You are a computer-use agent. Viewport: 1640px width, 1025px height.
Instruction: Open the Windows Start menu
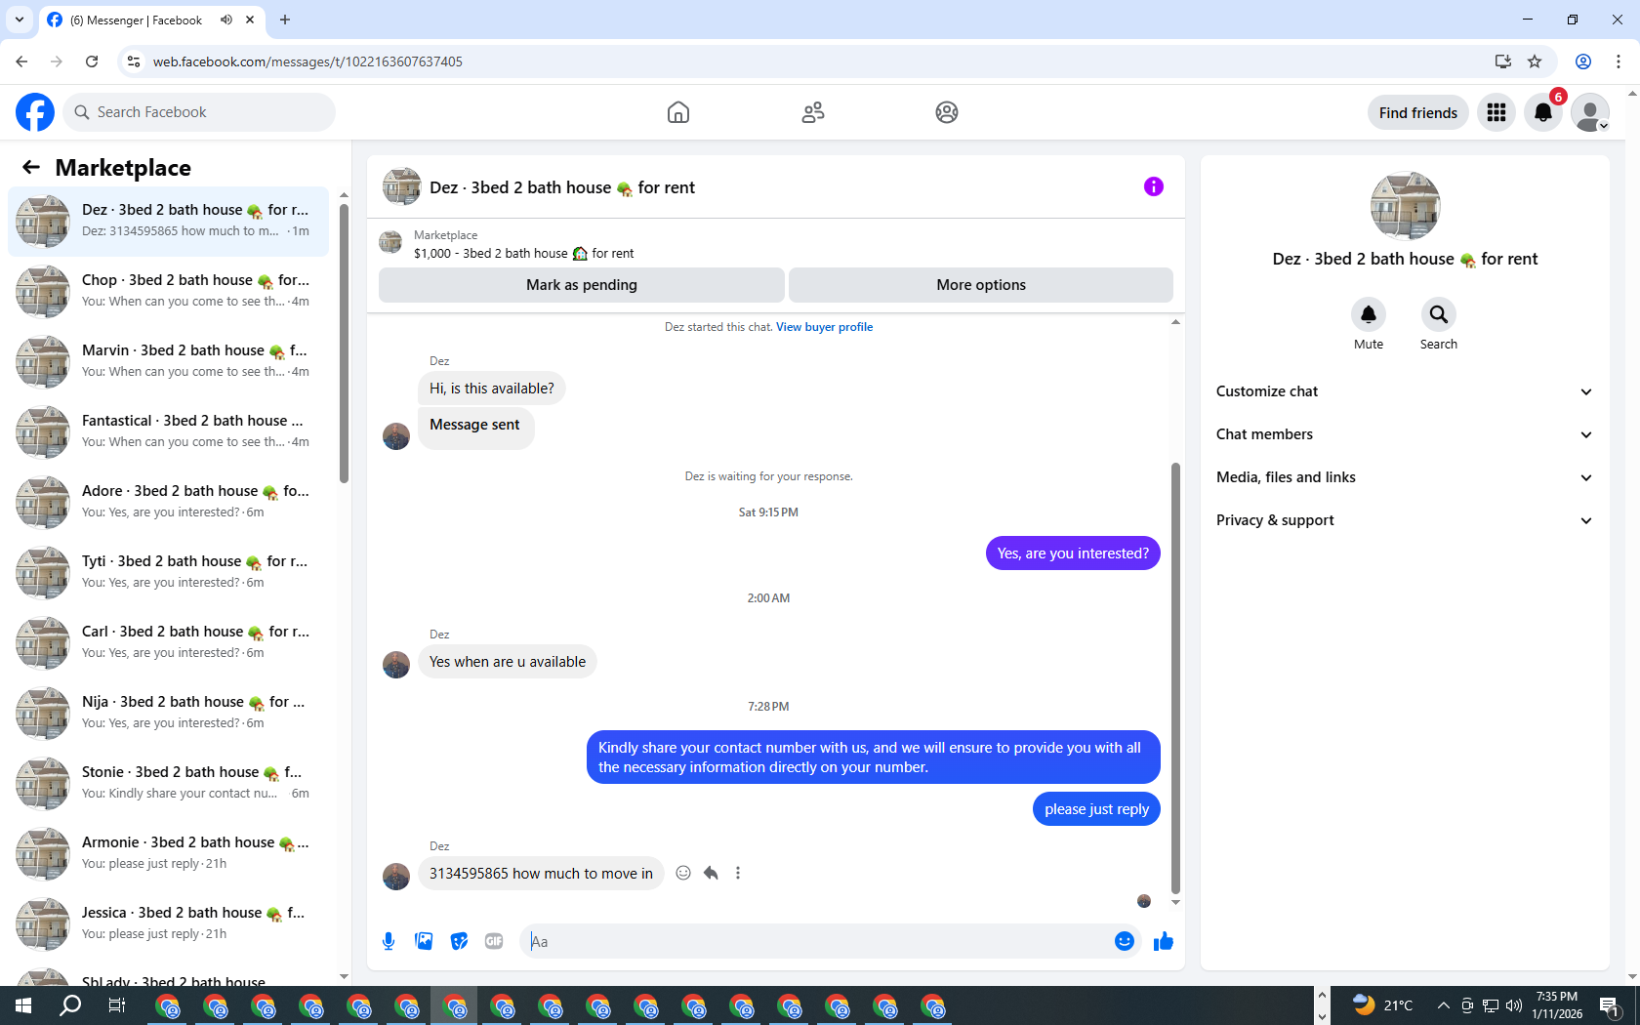pyautogui.click(x=23, y=1005)
